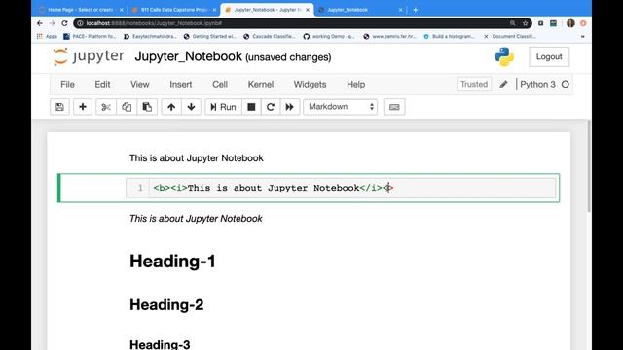Interrupt kernel with stop square icon
This screenshot has height=350, width=623.
pos(251,107)
